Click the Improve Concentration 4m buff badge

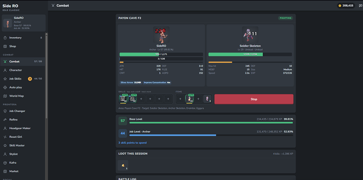pyautogui.click(x=157, y=82)
